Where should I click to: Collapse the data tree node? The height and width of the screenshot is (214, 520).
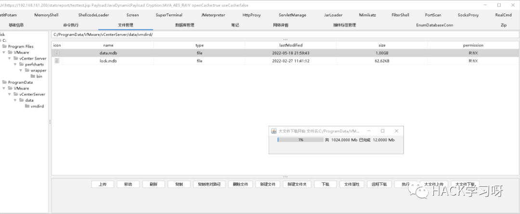click(x=15, y=100)
